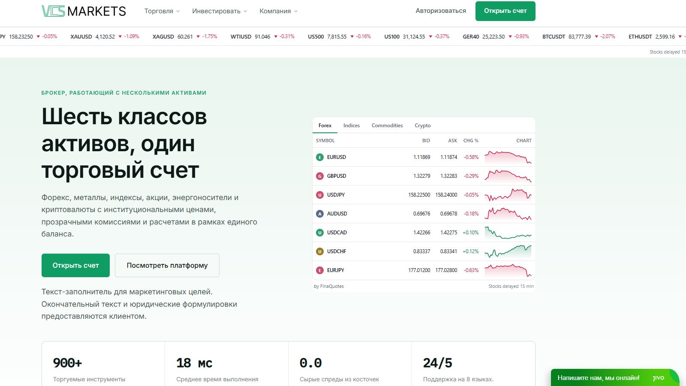This screenshot has width=686, height=386.
Task: Click the EURUSD green currency icon
Action: [319, 157]
